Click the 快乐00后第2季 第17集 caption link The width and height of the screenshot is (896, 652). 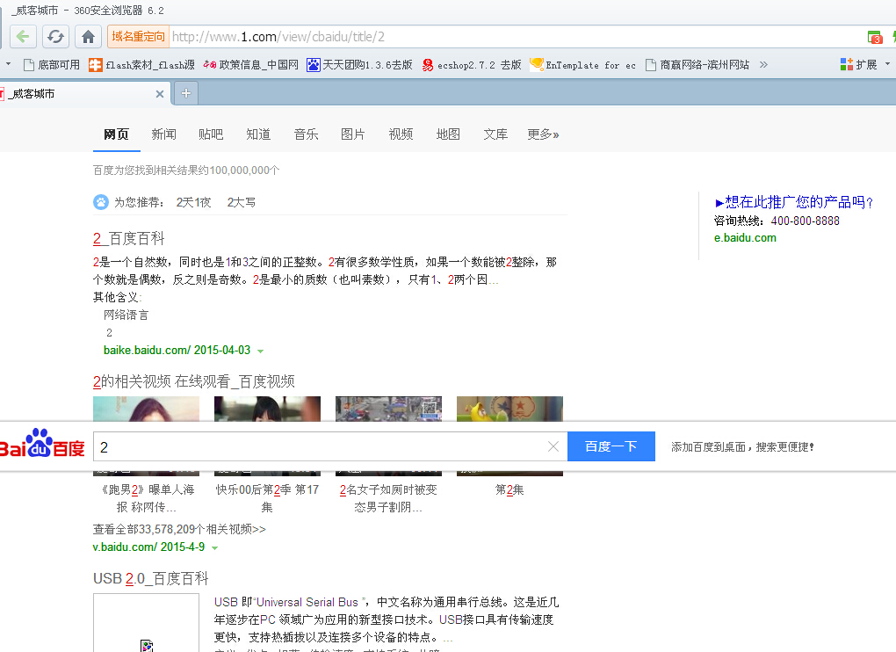pos(267,498)
